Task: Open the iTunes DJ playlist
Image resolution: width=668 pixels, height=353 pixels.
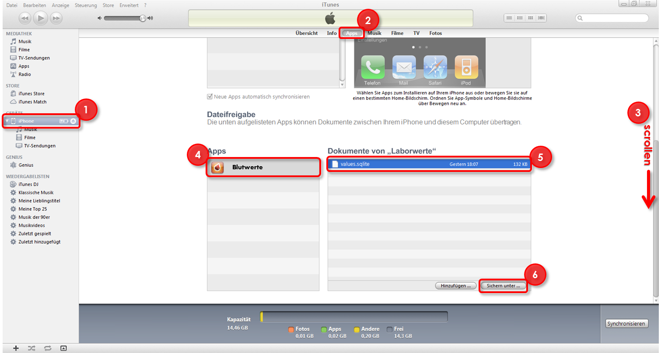Action: 28,184
